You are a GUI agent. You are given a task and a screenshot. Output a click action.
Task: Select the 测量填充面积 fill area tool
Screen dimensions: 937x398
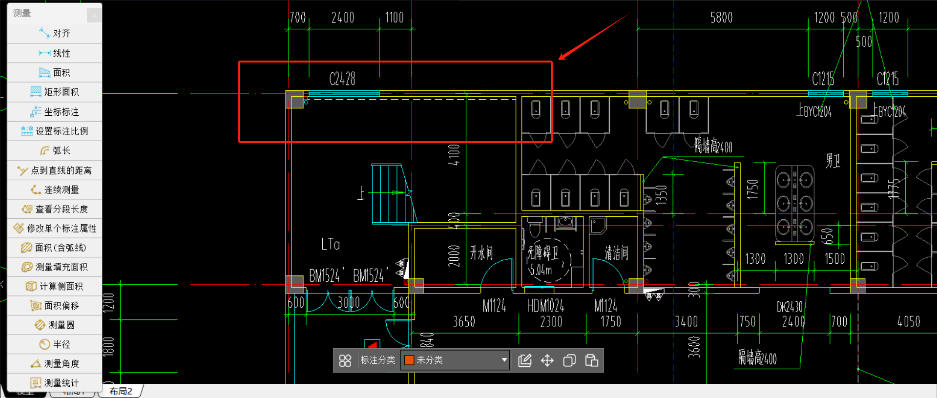pos(55,267)
